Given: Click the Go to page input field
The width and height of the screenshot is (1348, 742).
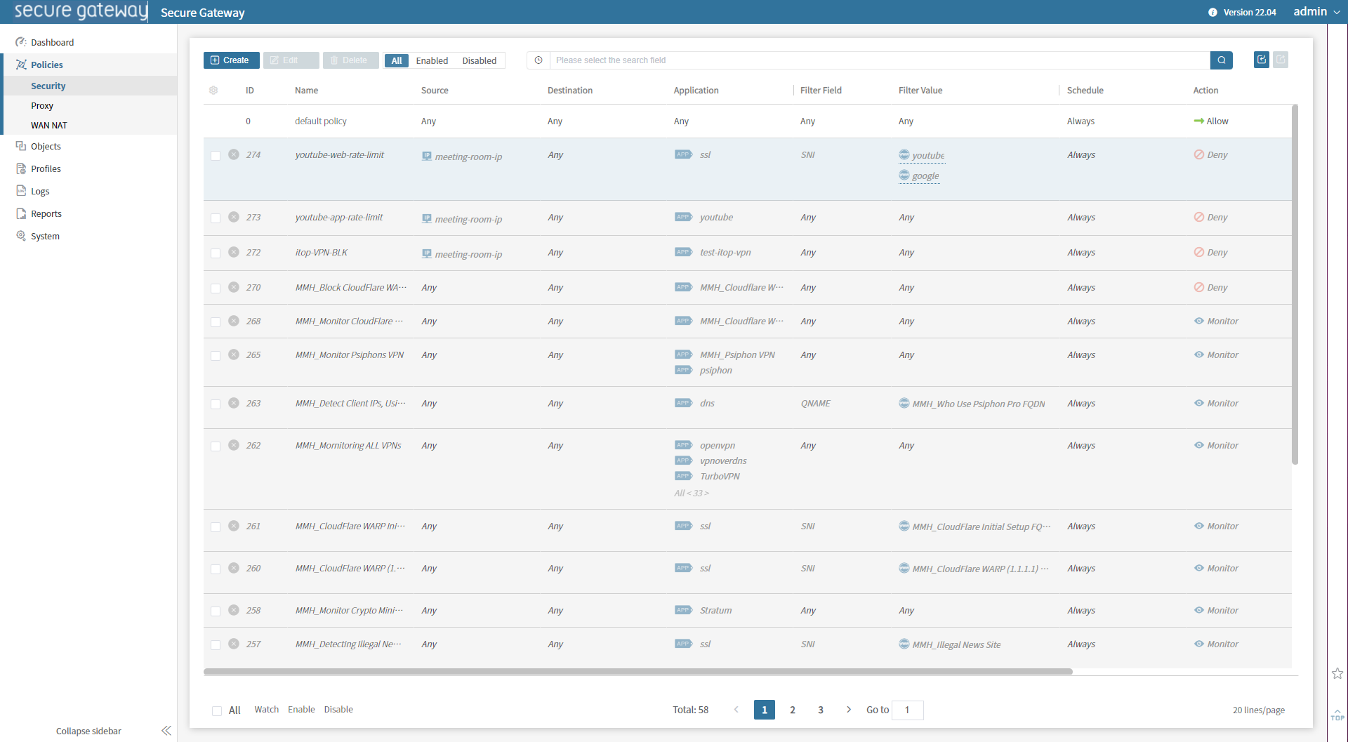Looking at the screenshot, I should [x=908, y=710].
